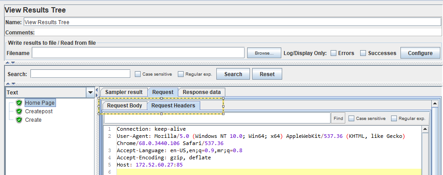Click the User-Agent header line
The height and width of the screenshot is (175, 443).
pos(261,140)
